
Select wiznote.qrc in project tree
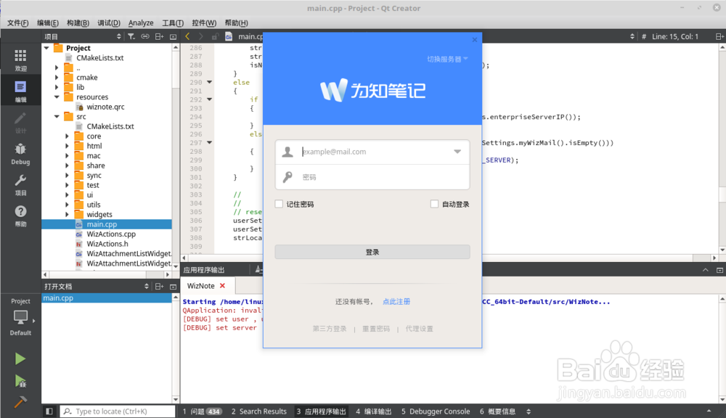tap(105, 107)
